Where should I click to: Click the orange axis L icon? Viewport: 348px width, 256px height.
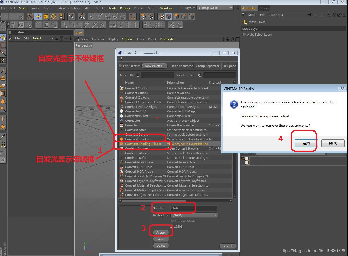click(133, 17)
